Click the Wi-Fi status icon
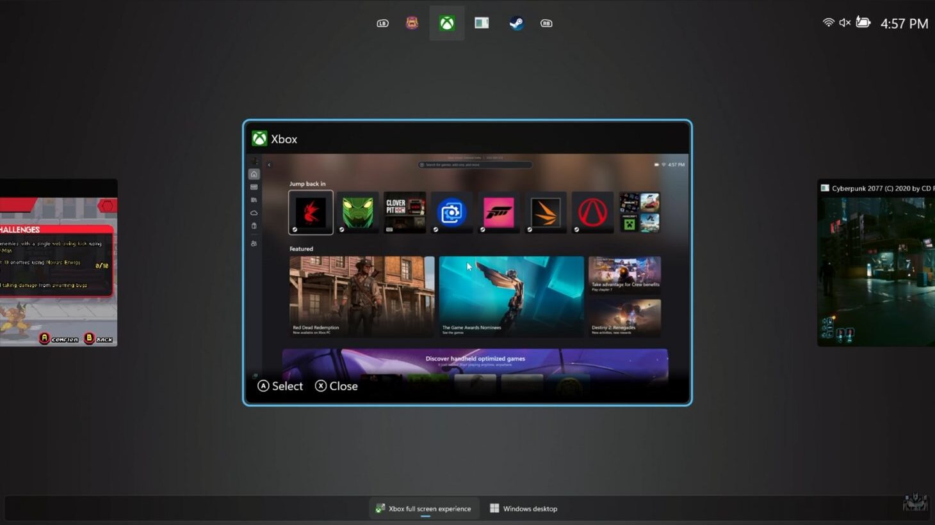 827,22
